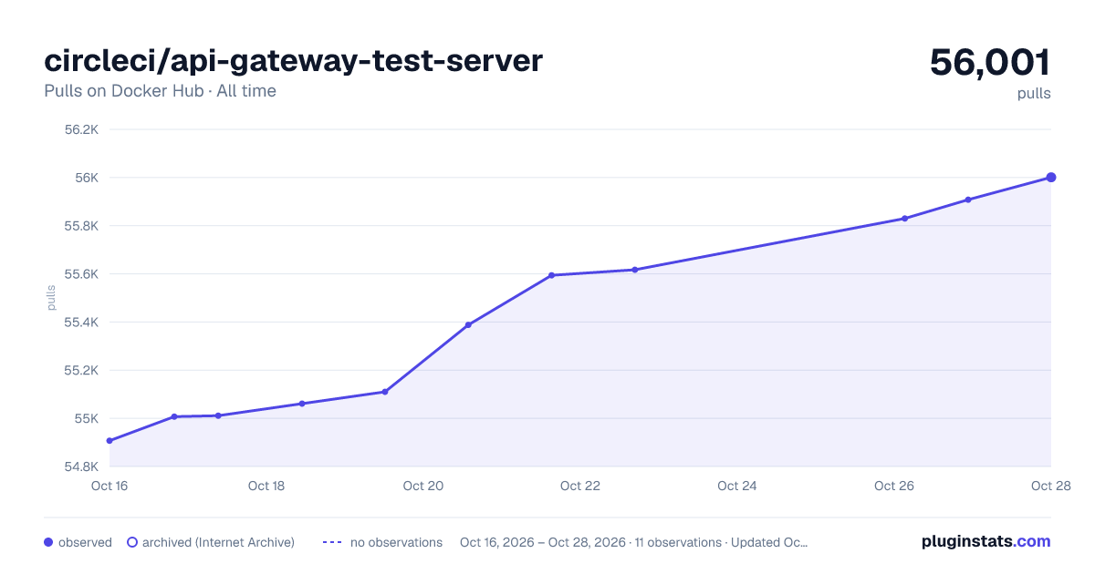Click the '11 observations' date range footer text

634,542
